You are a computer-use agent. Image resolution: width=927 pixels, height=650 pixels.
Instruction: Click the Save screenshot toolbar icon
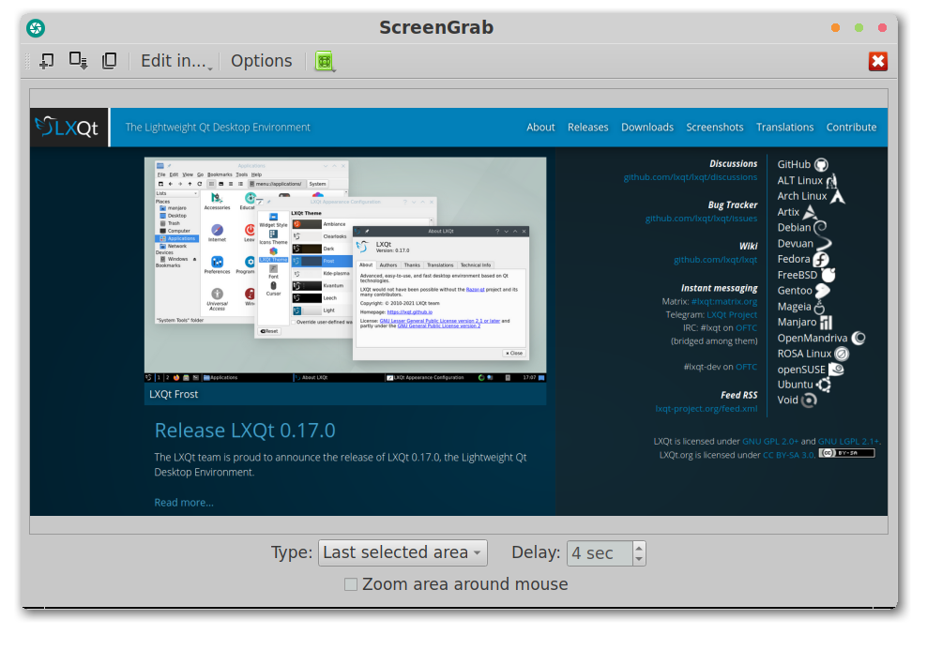(78, 61)
